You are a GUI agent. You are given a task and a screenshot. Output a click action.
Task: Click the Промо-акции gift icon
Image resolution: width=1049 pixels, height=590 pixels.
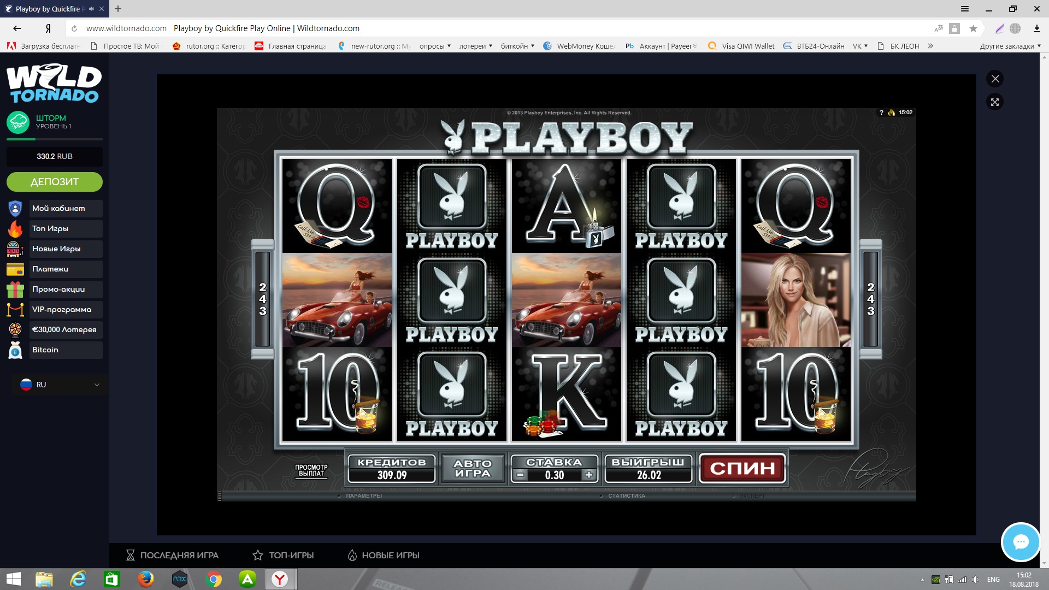15,290
